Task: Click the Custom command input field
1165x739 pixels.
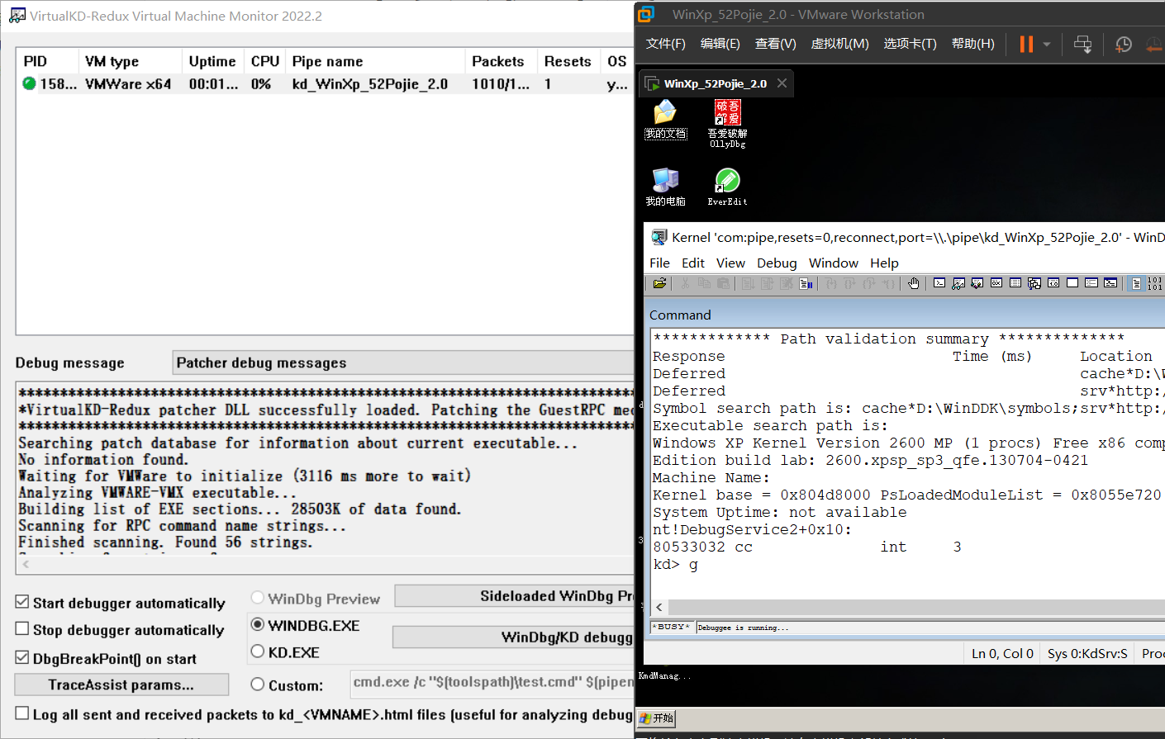Action: click(492, 683)
